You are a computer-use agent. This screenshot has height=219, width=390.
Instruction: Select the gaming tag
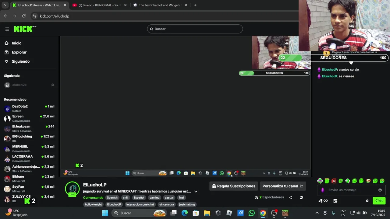[154, 197]
